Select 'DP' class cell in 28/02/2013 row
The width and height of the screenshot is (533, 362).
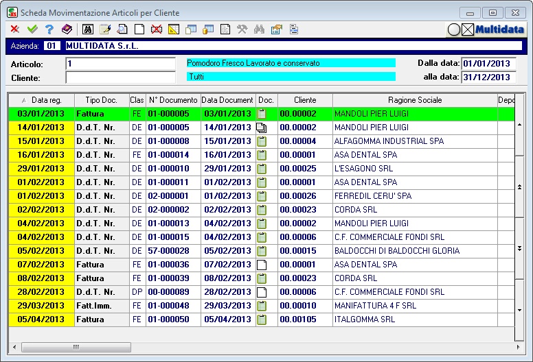[137, 292]
